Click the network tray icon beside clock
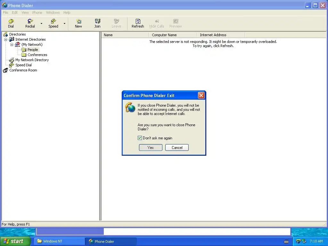This screenshot has height=246, width=328. tap(304, 241)
